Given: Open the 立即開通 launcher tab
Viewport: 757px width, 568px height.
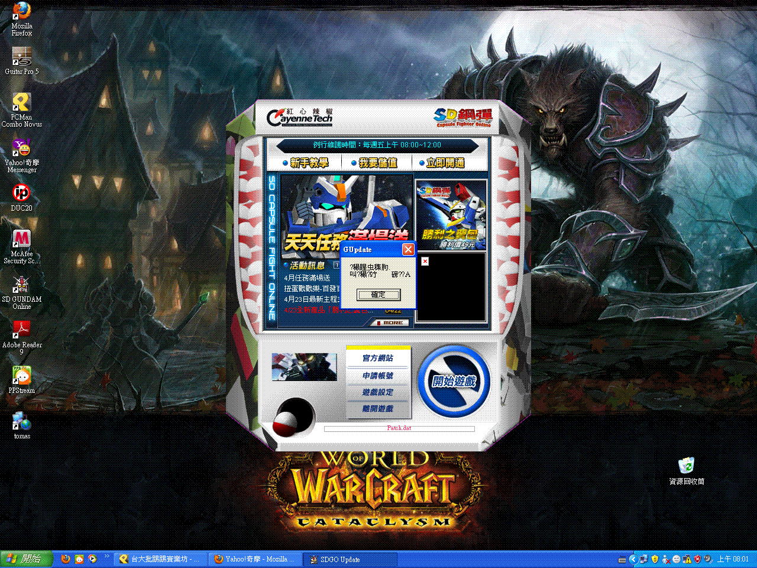Looking at the screenshot, I should 442,163.
